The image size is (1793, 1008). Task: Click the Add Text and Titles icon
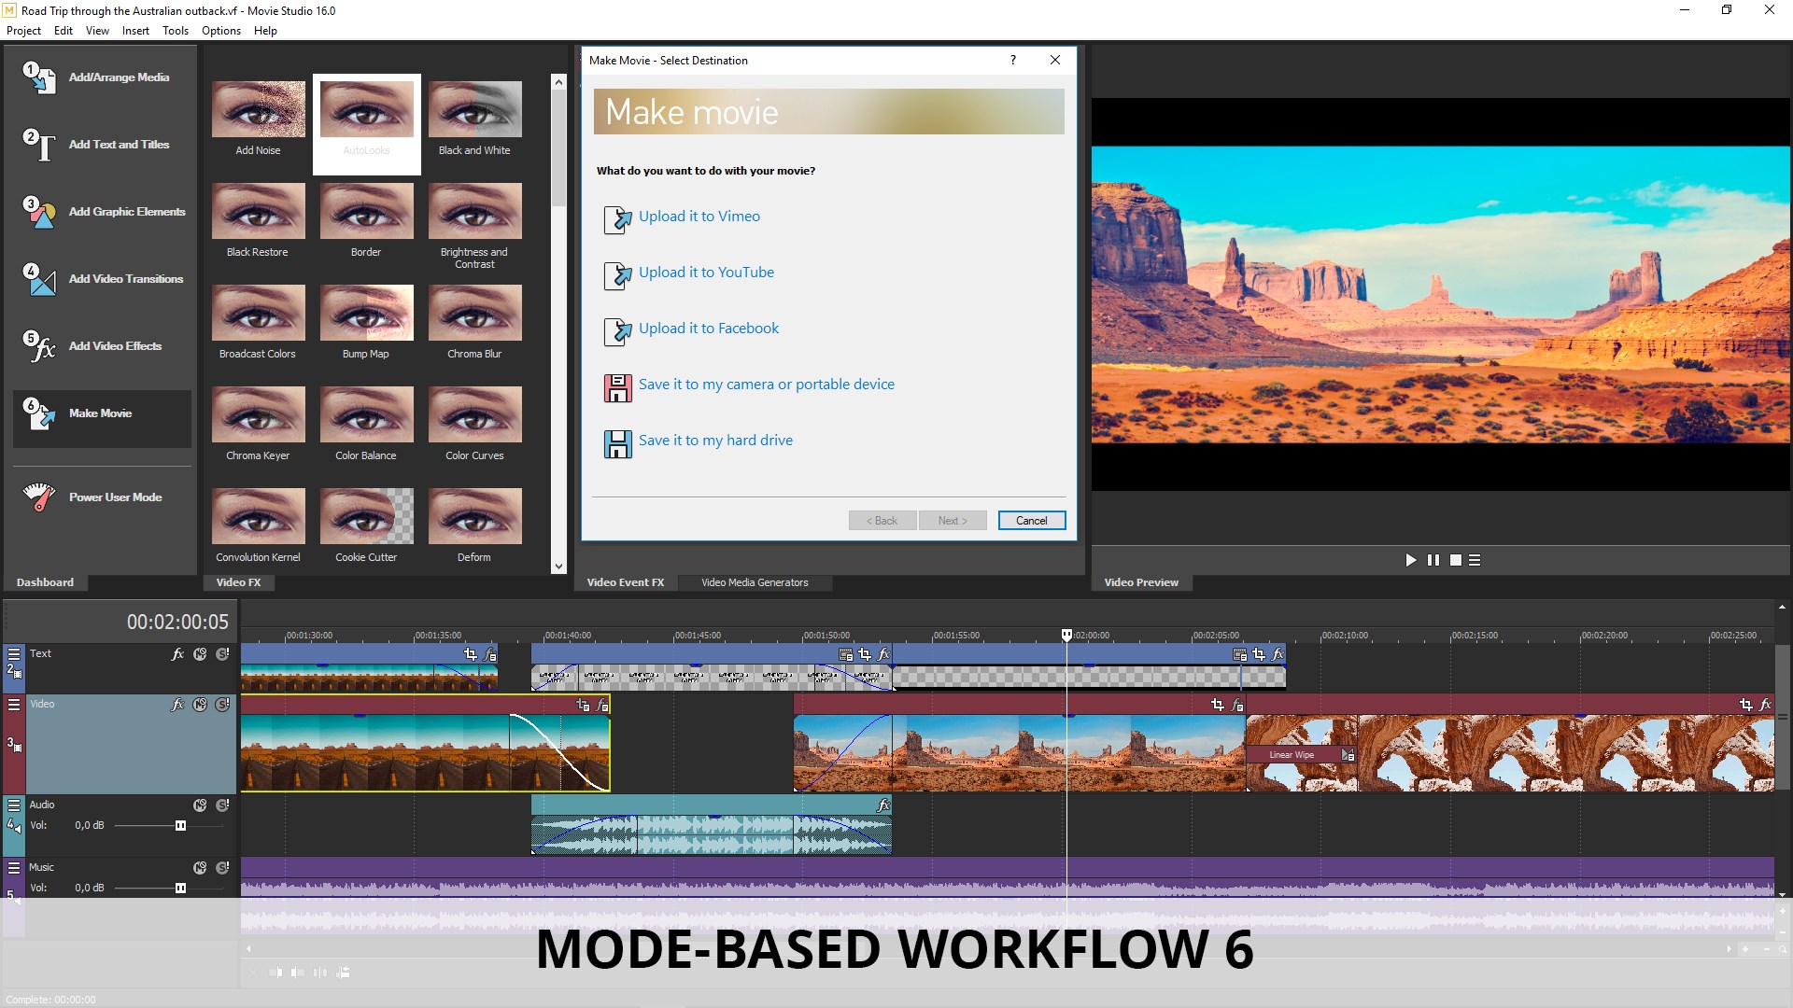(39, 145)
